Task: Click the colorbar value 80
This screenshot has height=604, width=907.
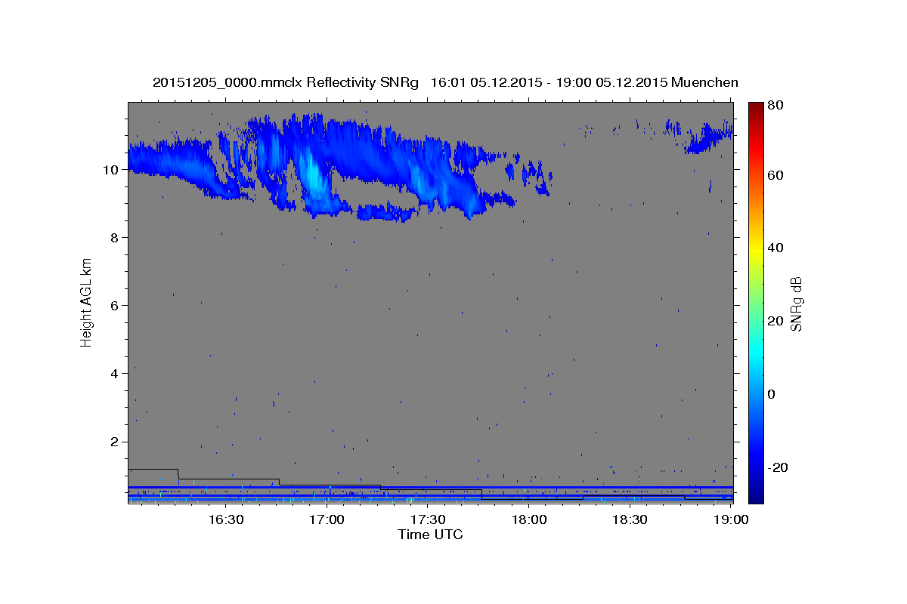Action: point(777,106)
